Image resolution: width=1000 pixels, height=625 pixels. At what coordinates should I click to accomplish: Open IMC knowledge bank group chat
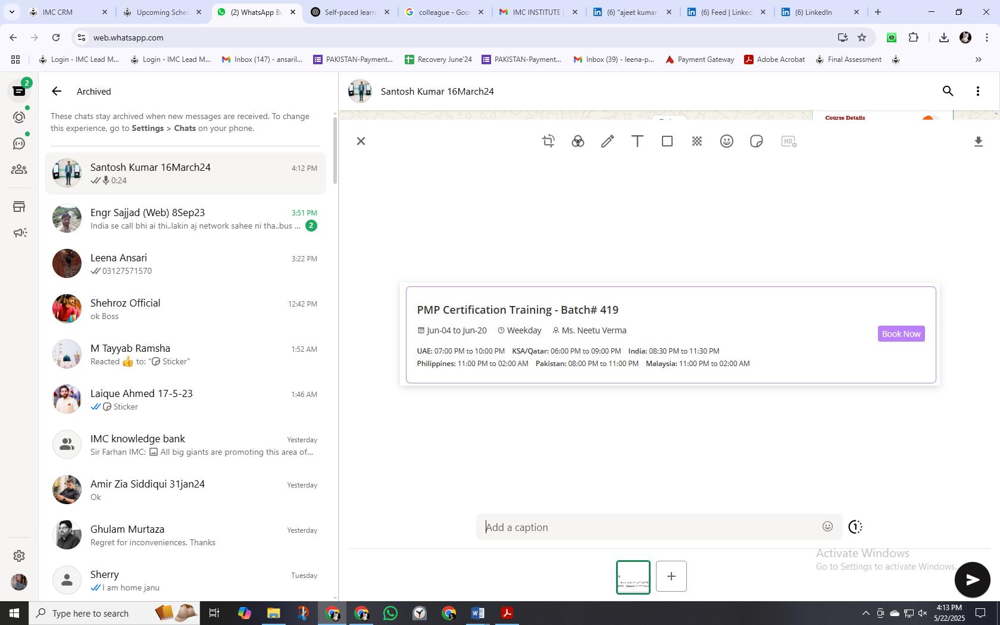point(185,445)
